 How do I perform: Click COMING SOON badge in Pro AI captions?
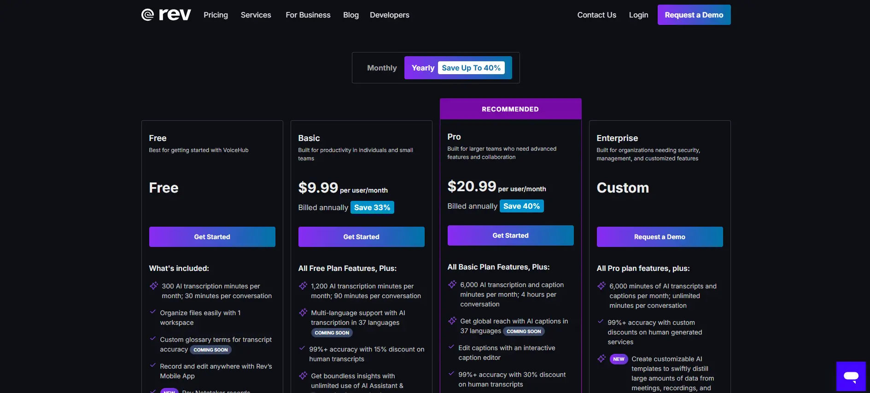[x=524, y=331]
